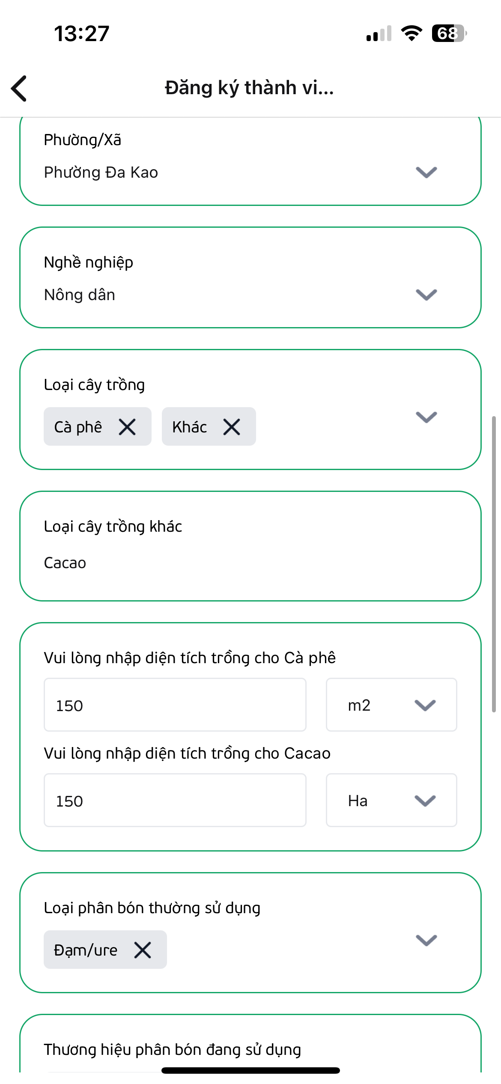Tap the battery indicator in status bar
The height and width of the screenshot is (1084, 501).
coord(449,33)
